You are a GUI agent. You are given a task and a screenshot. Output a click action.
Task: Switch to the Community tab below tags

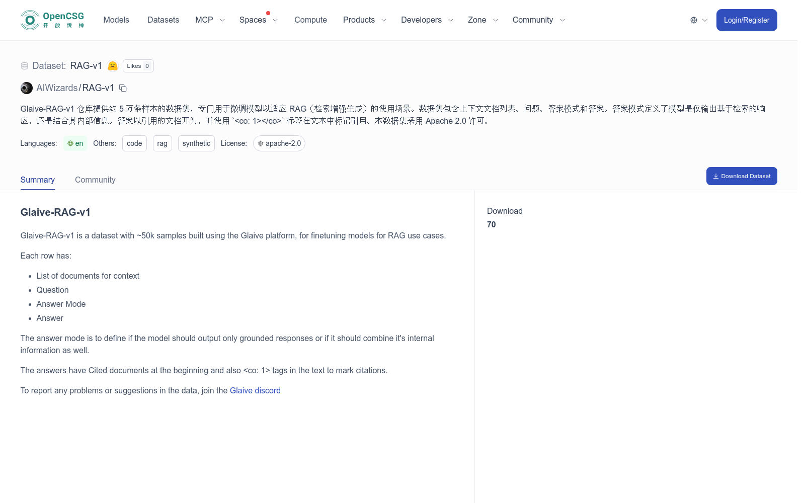point(95,180)
